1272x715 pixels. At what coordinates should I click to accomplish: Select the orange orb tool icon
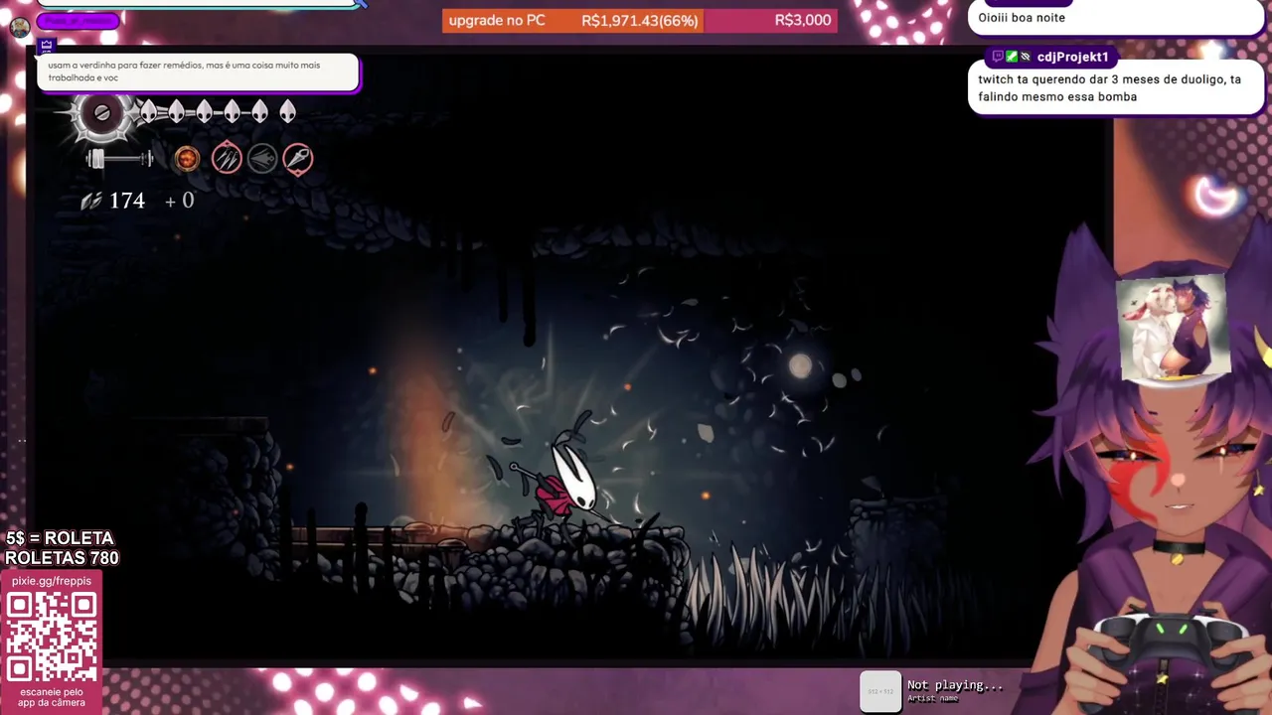187,158
